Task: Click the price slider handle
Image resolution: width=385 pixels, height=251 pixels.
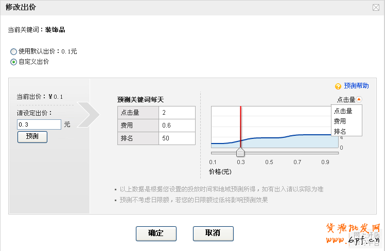Action: [x=240, y=152]
